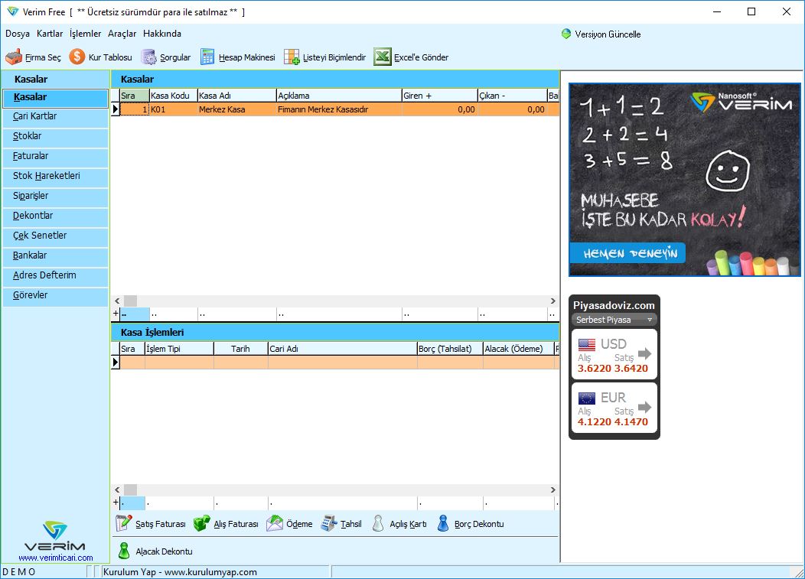805x579 pixels.
Task: Click the Borç (Tahsilat) column header
Action: click(450, 349)
